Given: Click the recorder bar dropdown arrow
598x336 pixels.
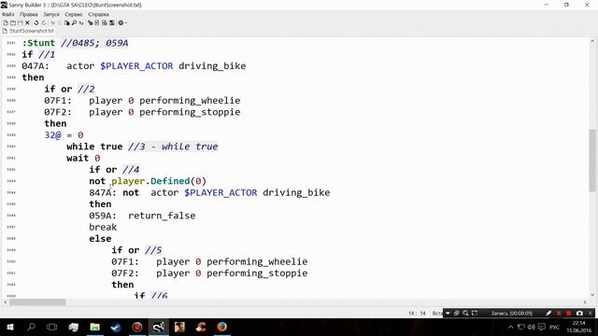Looking at the screenshot, I should point(448,314).
